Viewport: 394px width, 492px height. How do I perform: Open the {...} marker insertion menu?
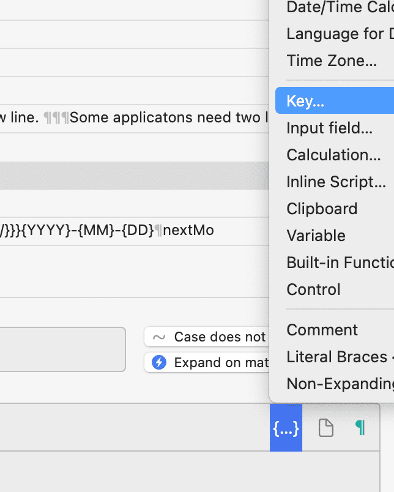[x=286, y=428]
